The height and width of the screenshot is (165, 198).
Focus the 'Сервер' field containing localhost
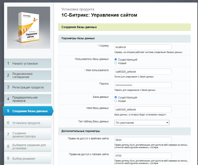coord(143,47)
